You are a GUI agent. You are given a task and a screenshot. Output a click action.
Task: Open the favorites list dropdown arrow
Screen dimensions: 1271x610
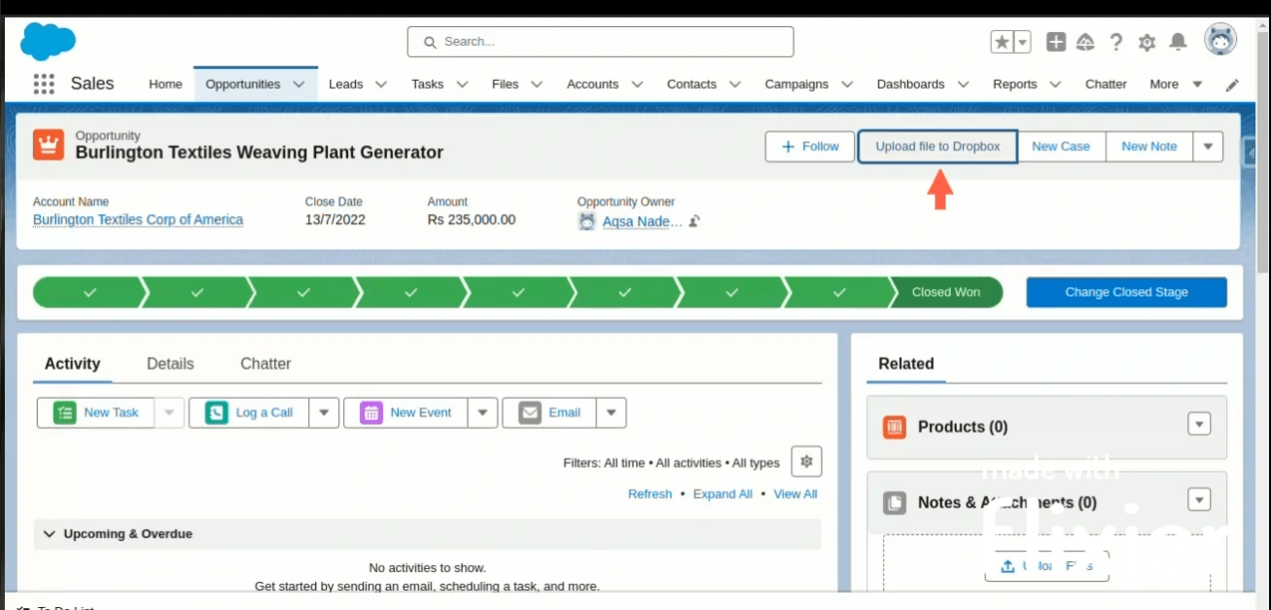pyautogui.click(x=1022, y=42)
